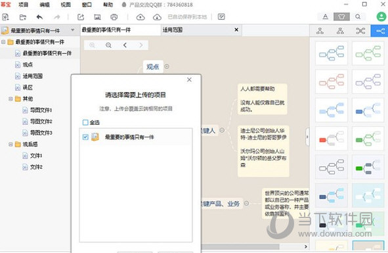Select the second structure layout tab icon
This screenshot has height=253, width=388.
pos(340,31)
